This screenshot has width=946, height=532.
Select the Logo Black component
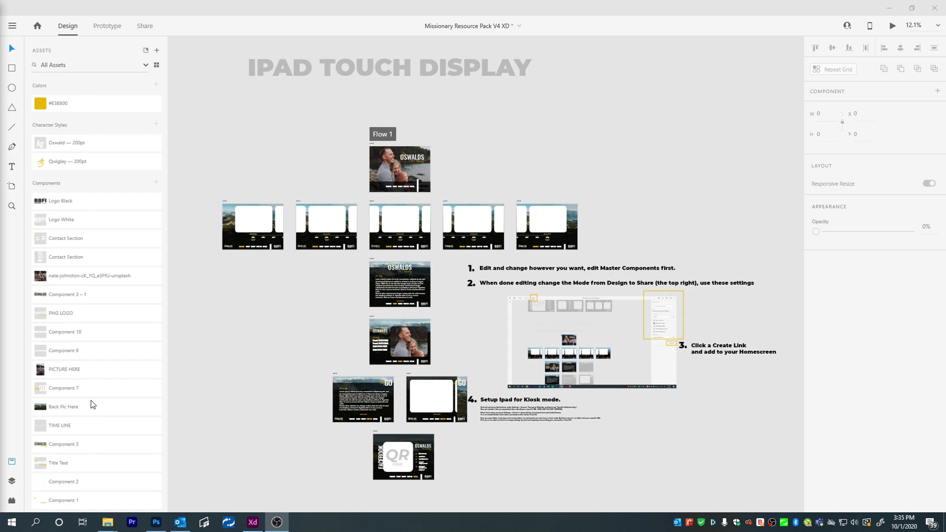(x=97, y=201)
